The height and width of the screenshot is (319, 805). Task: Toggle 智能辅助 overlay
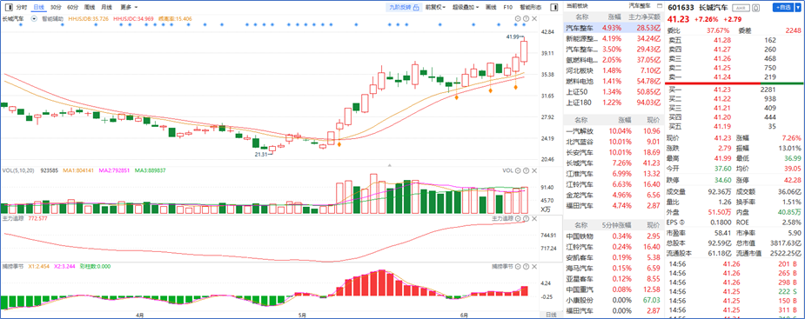(x=52, y=18)
